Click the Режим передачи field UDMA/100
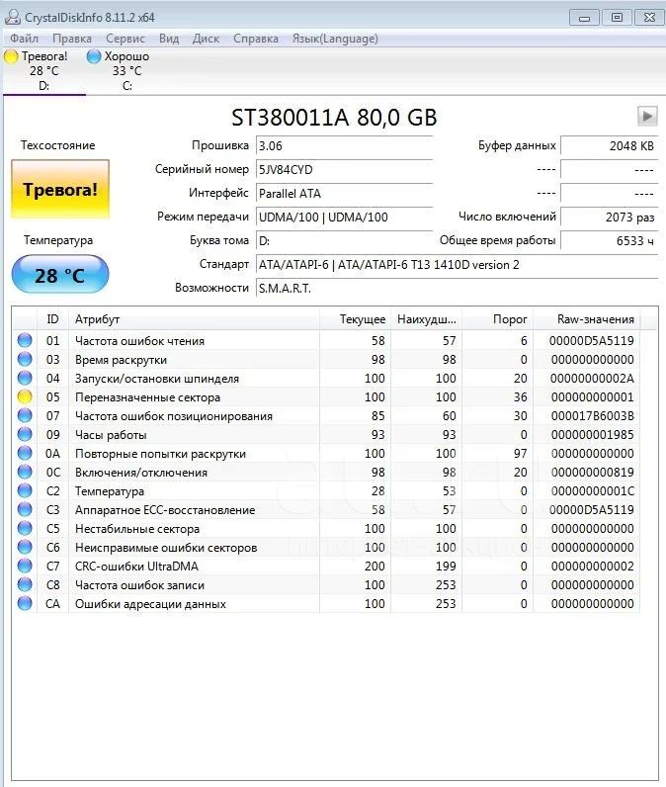The image size is (666, 787). (x=345, y=217)
